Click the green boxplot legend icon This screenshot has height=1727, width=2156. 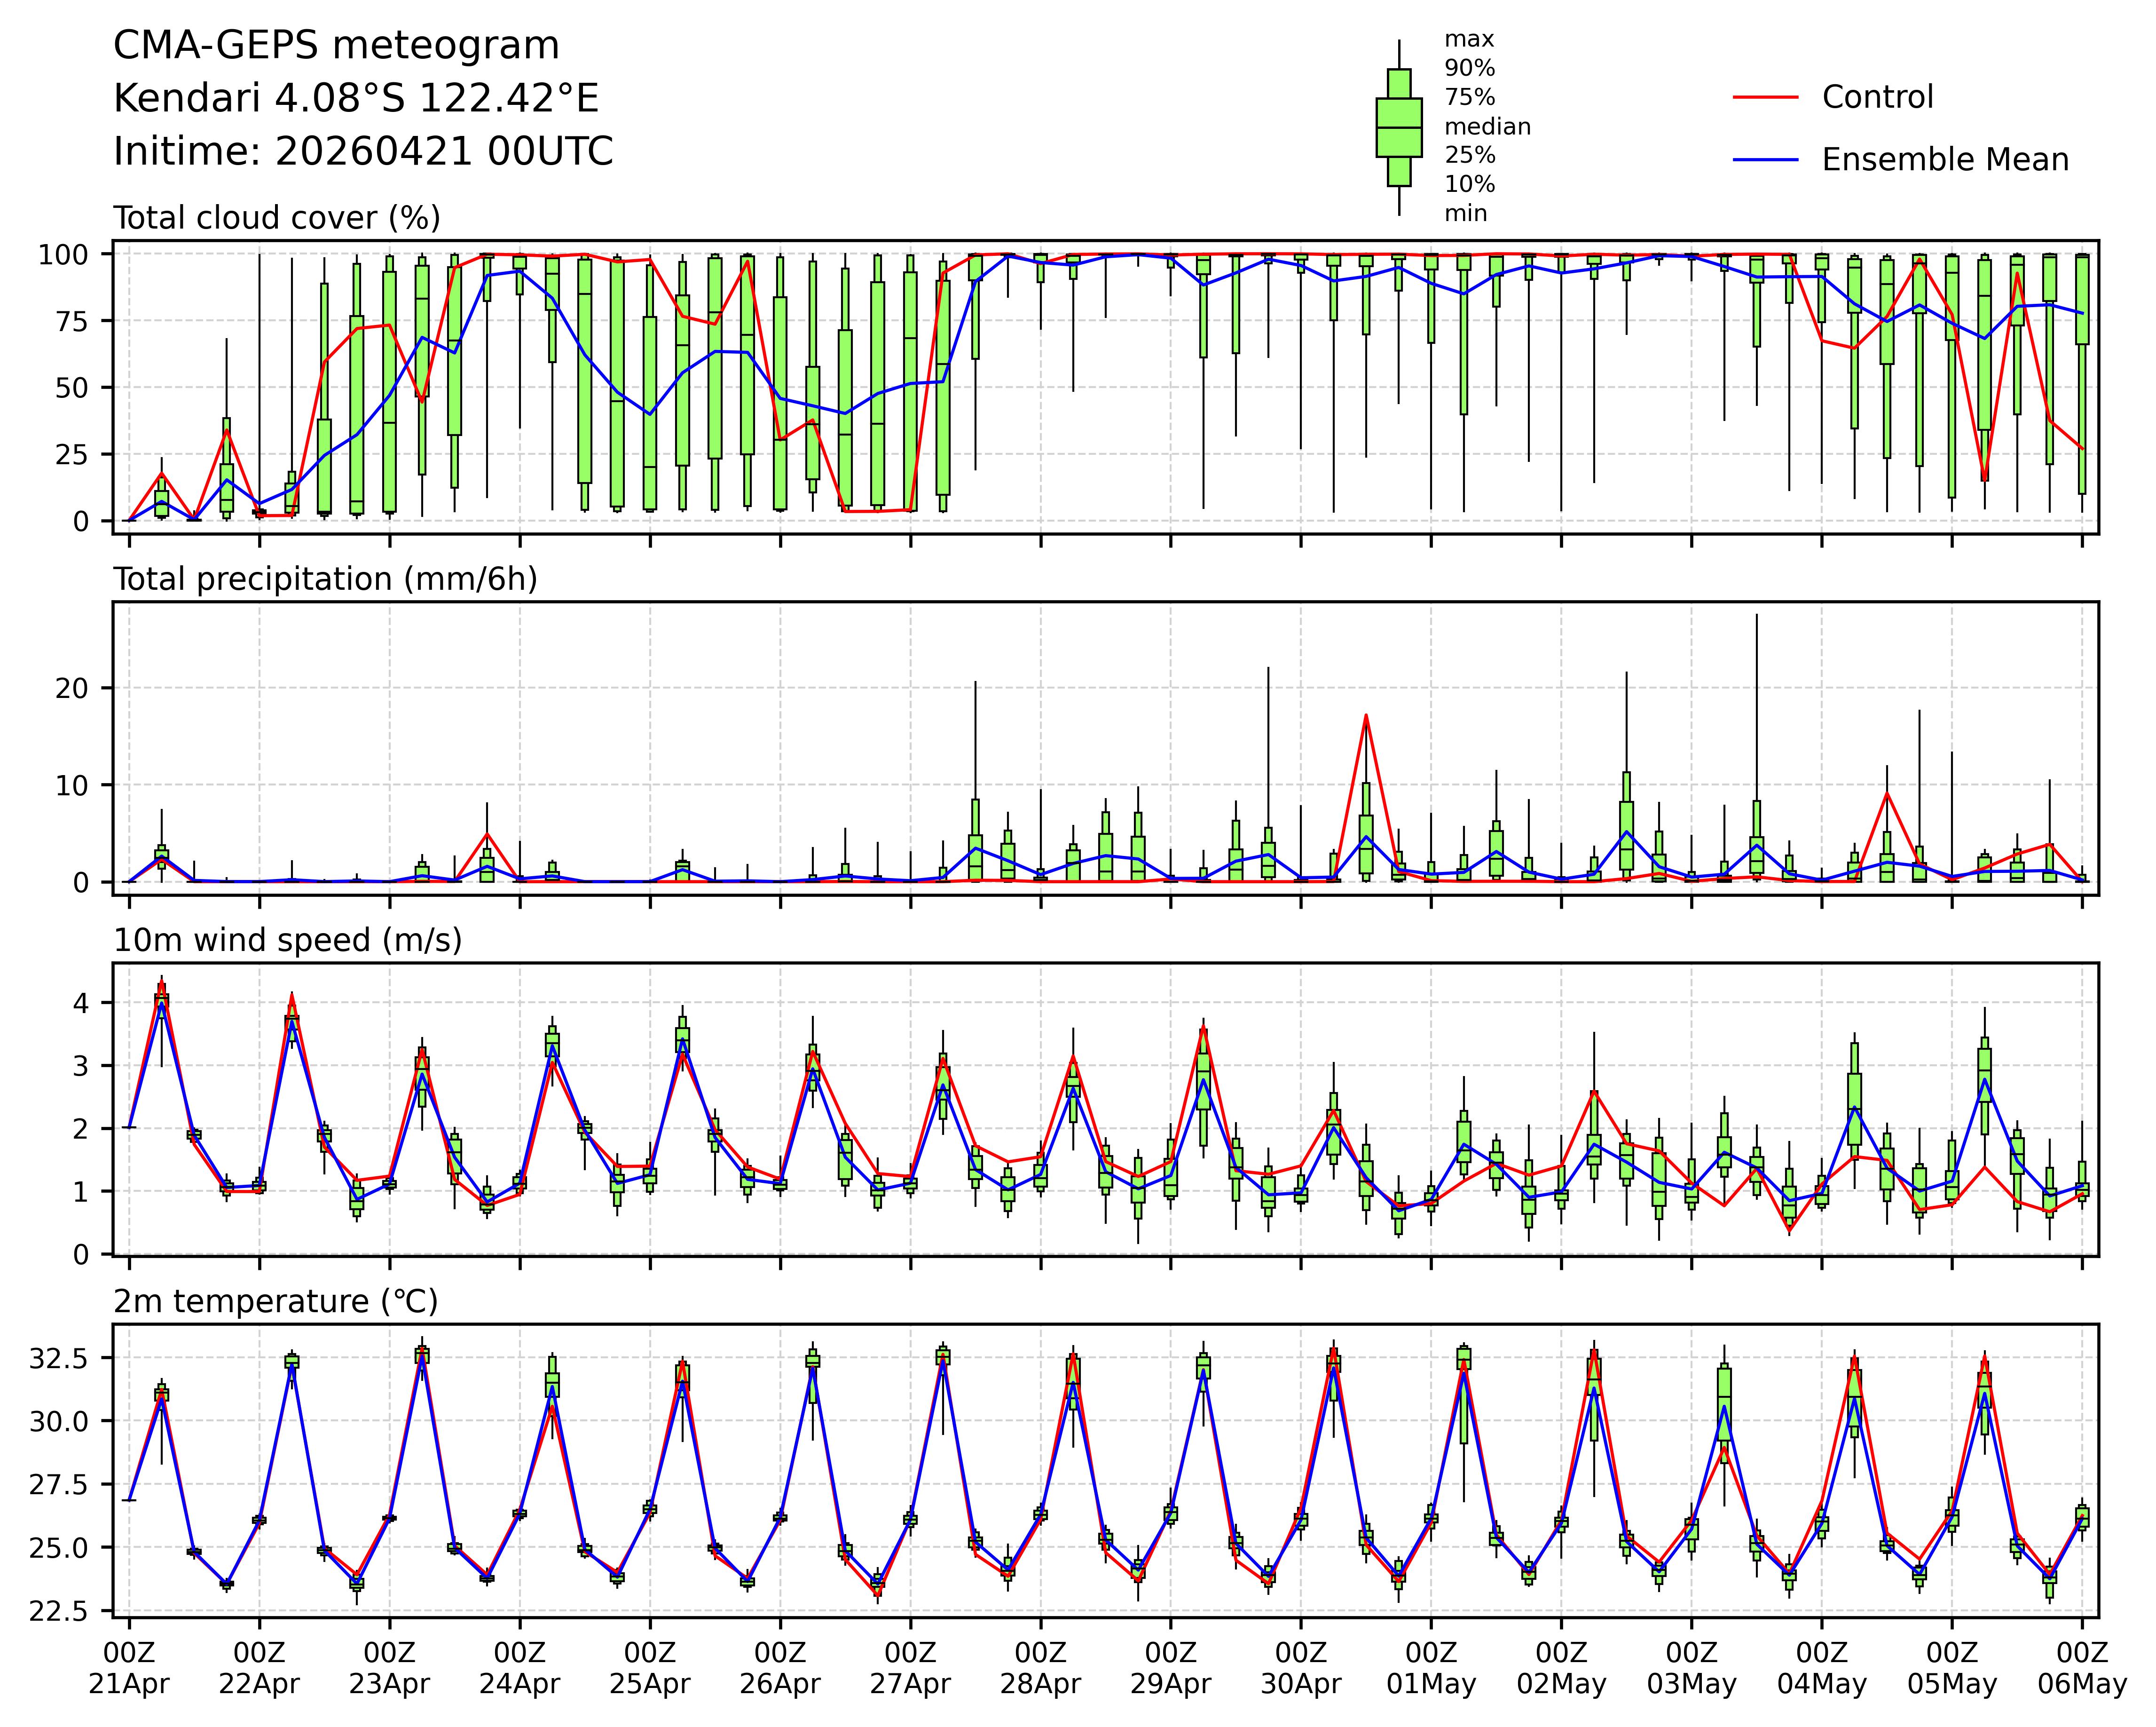(x=1398, y=127)
